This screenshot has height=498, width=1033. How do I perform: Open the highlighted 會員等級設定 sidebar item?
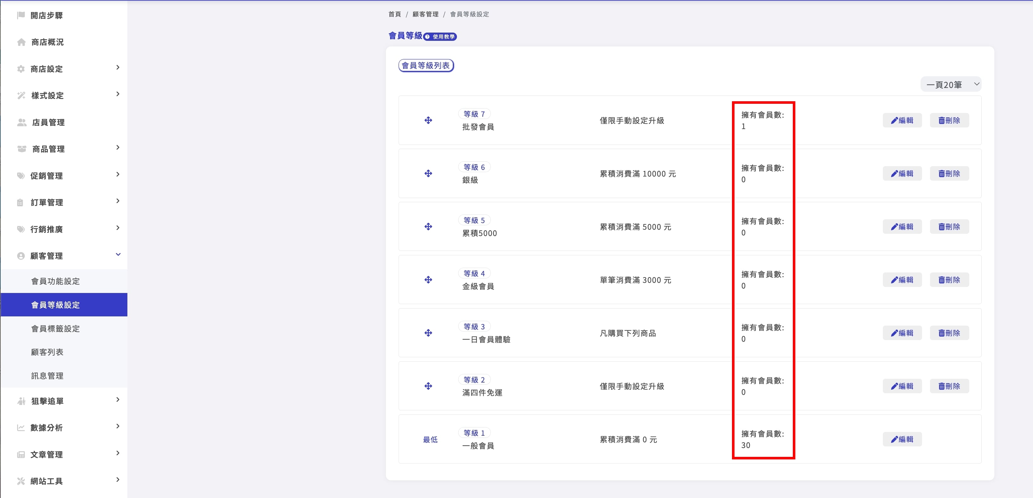pyautogui.click(x=64, y=305)
